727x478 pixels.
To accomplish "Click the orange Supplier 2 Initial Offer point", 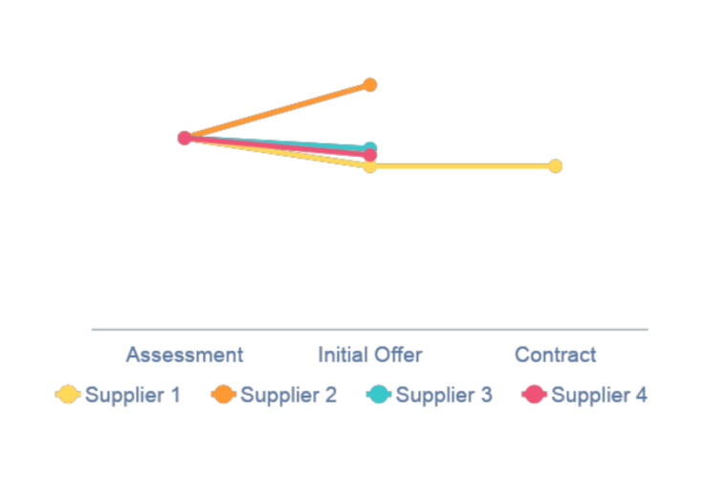I will 370,85.
